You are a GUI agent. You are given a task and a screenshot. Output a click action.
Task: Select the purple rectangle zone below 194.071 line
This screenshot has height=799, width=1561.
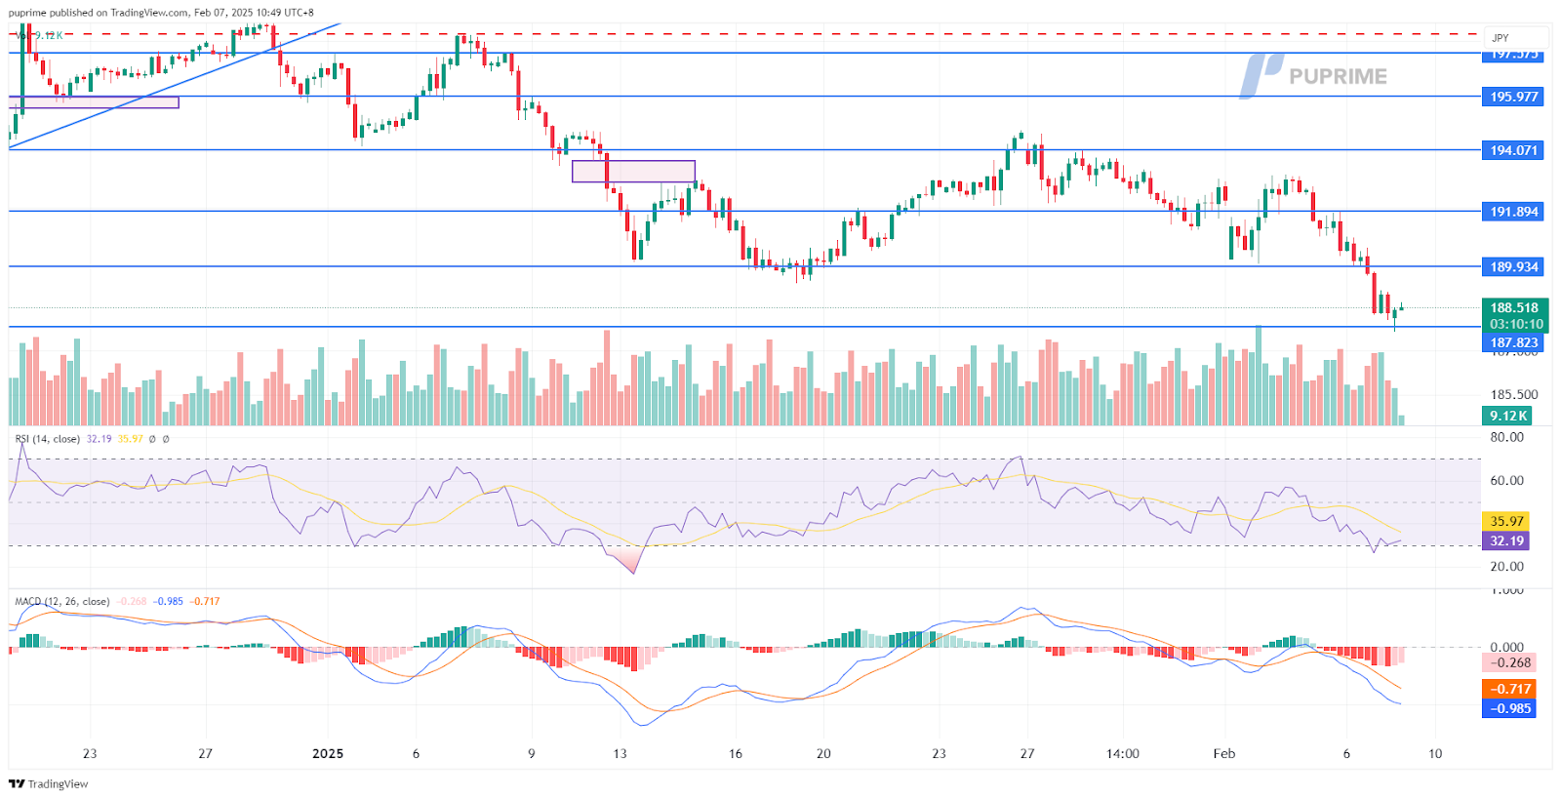[x=633, y=172]
